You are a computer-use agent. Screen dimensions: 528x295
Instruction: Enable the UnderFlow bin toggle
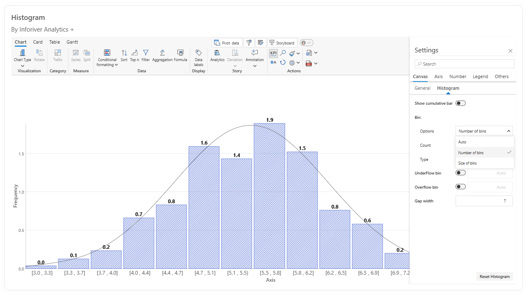461,173
